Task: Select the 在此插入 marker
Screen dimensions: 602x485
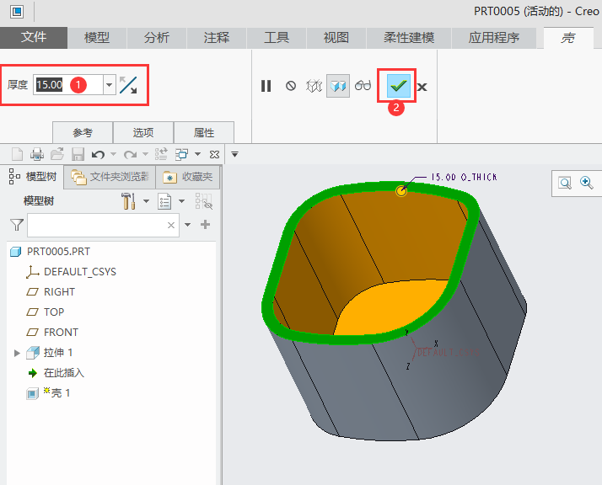Action: coord(64,373)
